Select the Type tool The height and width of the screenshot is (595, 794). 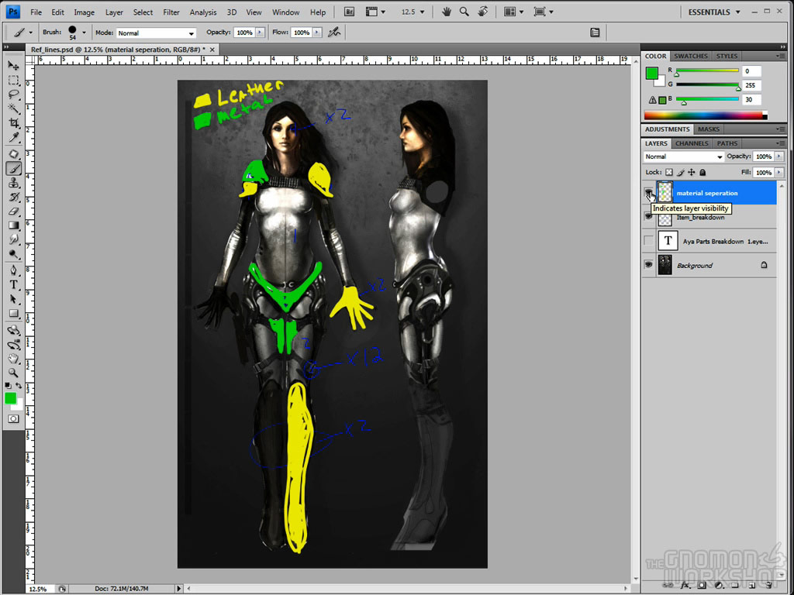pyautogui.click(x=14, y=285)
